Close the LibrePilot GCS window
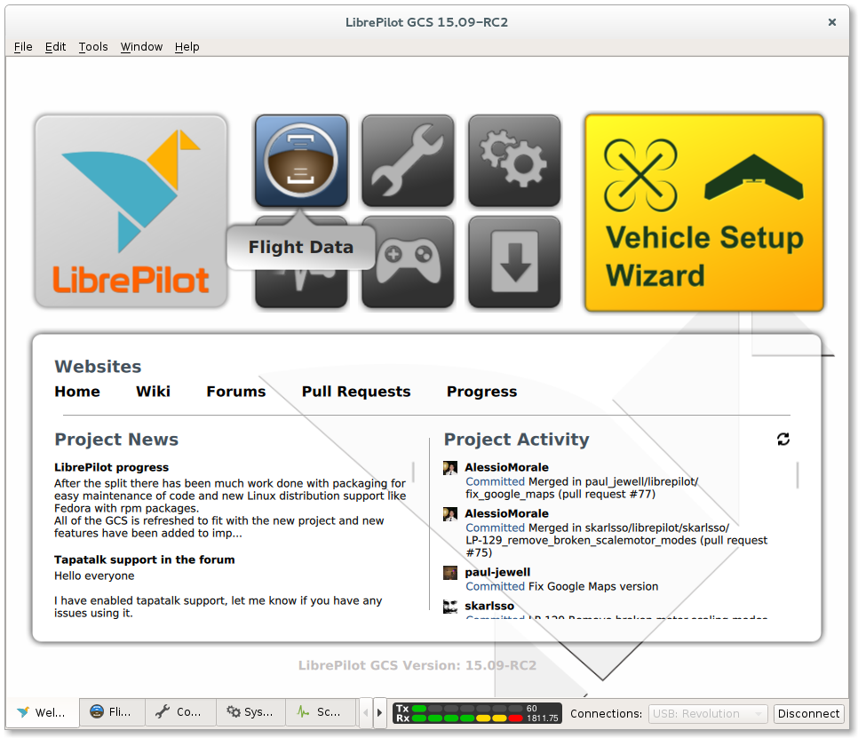Image resolution: width=858 pixels, height=738 pixels. (x=831, y=22)
